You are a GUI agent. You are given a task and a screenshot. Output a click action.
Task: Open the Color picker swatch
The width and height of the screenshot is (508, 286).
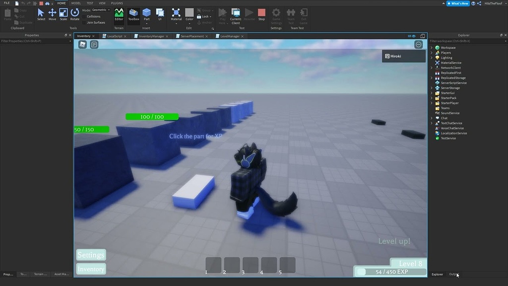pos(189,13)
